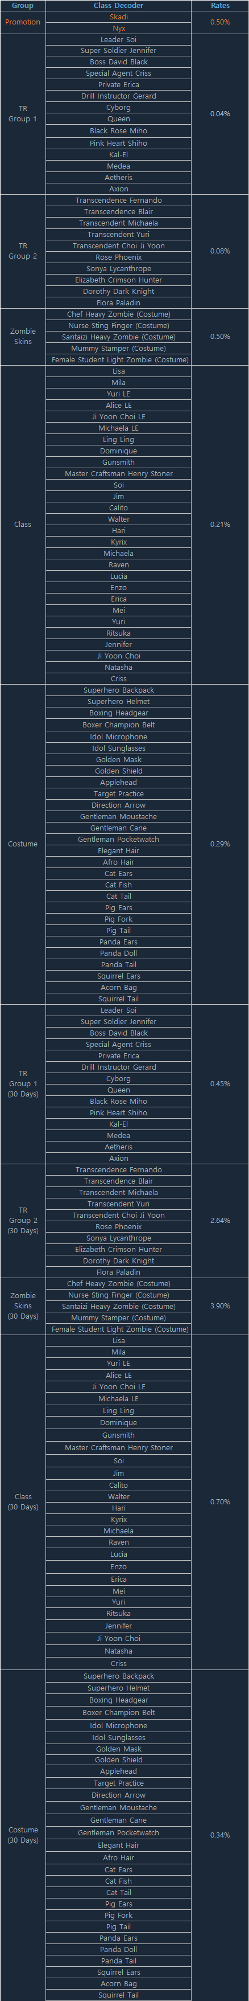This screenshot has width=249, height=2001.
Task: Select the Class (30 Days) group label
Action: click(x=23, y=1501)
